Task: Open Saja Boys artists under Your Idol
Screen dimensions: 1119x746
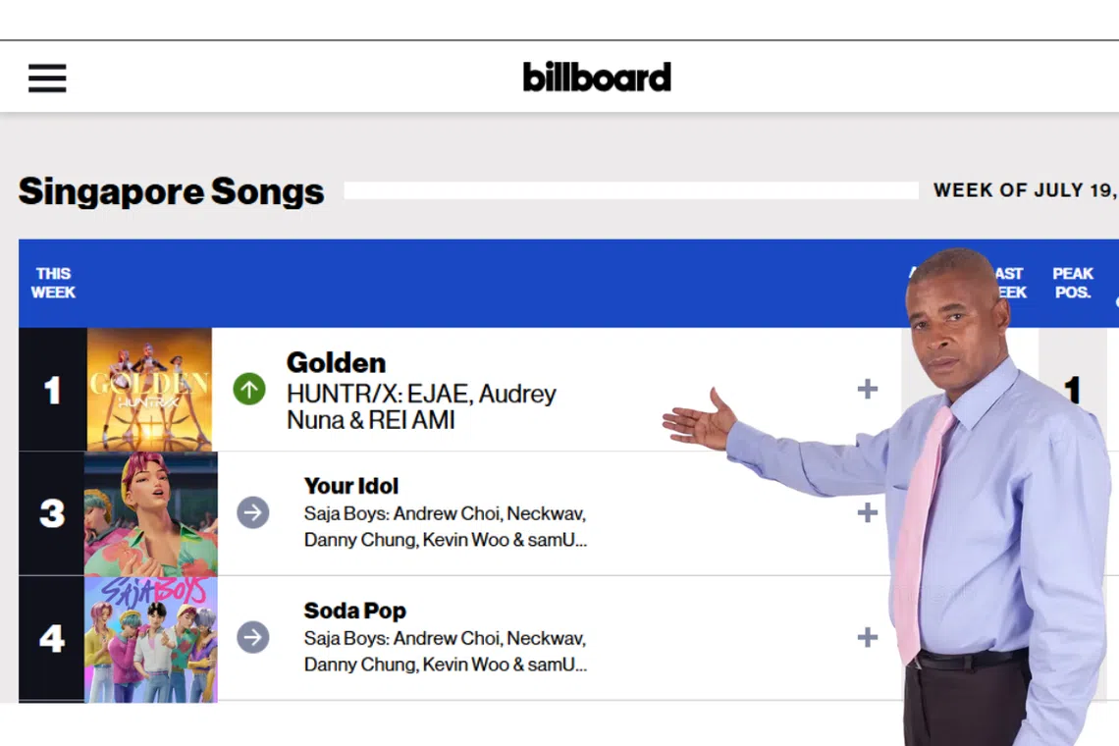Action: click(x=446, y=526)
